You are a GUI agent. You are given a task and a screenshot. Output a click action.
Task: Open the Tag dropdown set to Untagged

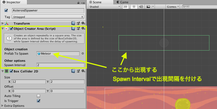click(48, 17)
